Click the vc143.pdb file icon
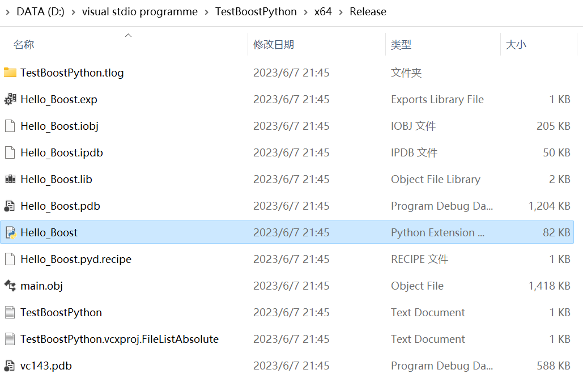The width and height of the screenshot is (583, 378). (x=10, y=366)
